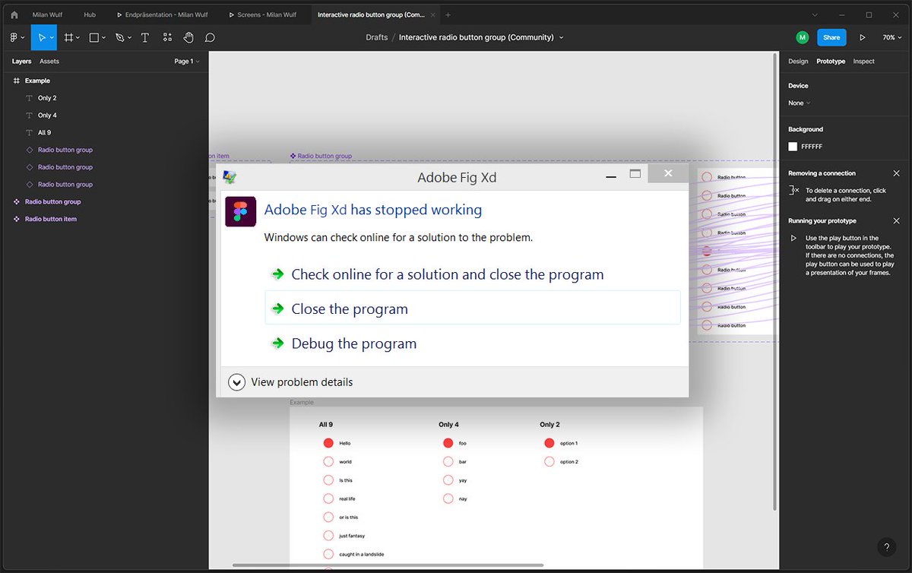Image resolution: width=912 pixels, height=573 pixels.
Task: Click the Drafts breadcrumb link
Action: [376, 37]
